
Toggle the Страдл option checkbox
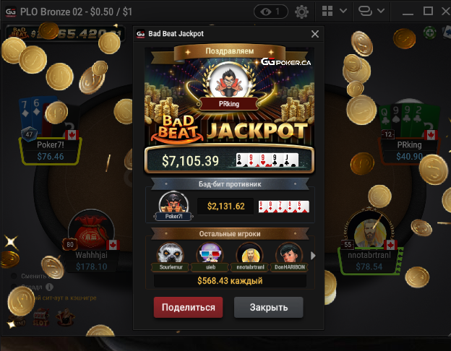click(x=14, y=287)
